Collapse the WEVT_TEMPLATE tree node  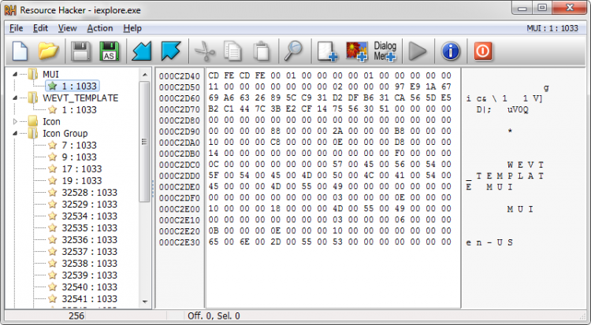[x=15, y=98]
